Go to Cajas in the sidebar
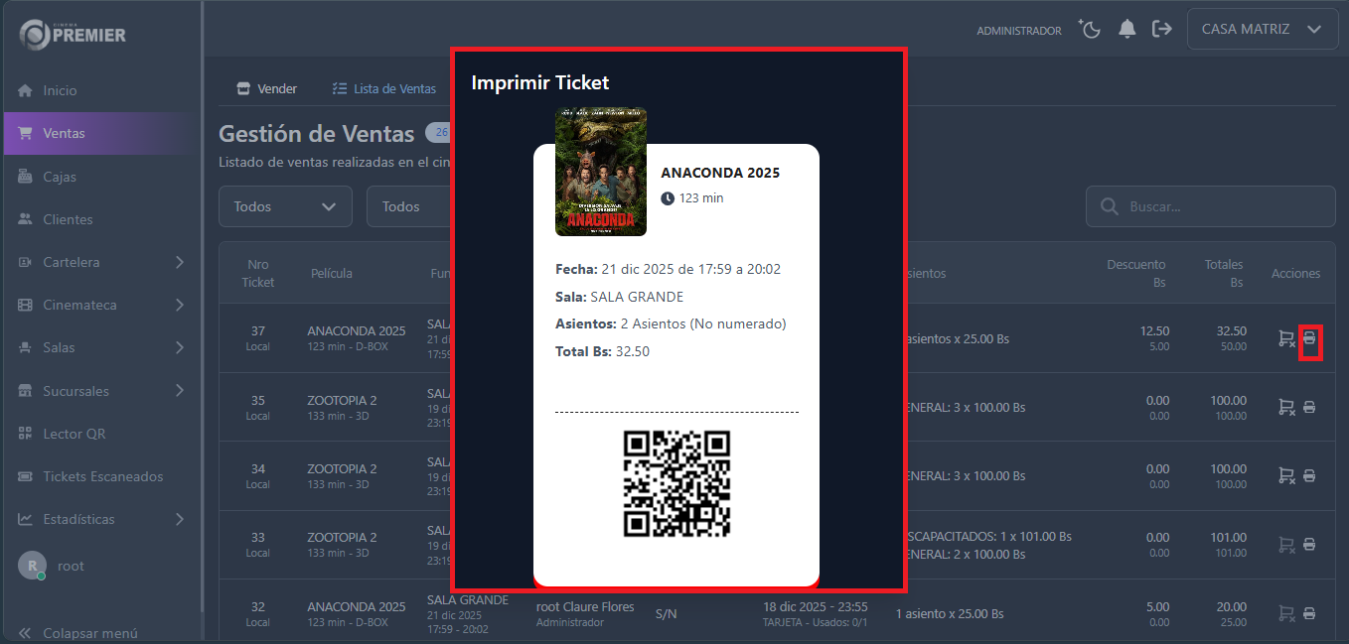 tap(60, 177)
